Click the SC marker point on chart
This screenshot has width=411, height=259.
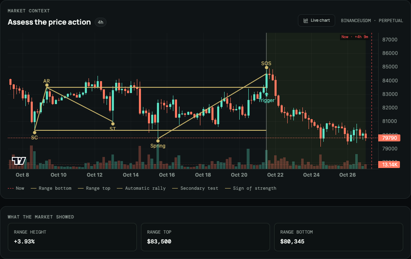click(x=34, y=132)
